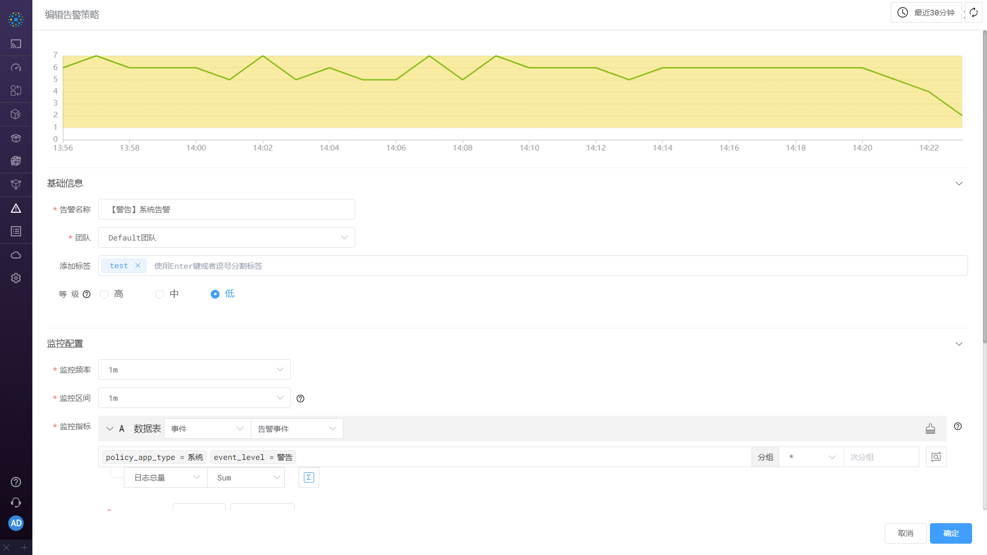Open the 最近30分钟 time range selector

926,12
